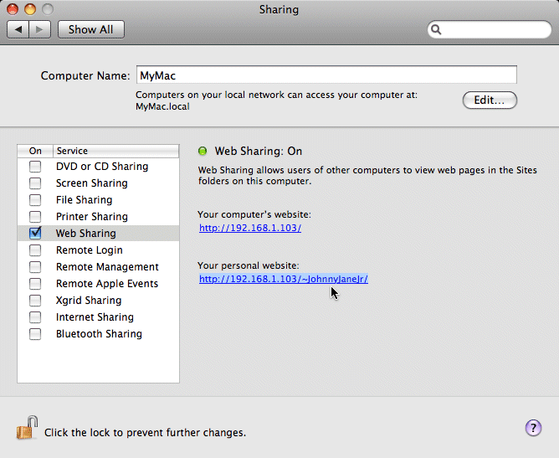This screenshot has width=559, height=458.
Task: Select Xgrid Sharing service row
Action: click(89, 301)
